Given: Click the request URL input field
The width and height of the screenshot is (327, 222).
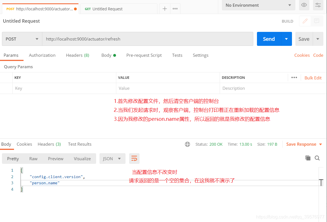Looking at the screenshot, I should (148, 39).
